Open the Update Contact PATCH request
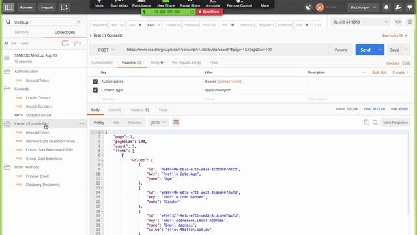Screen dimensions: 417x235 point(38,115)
